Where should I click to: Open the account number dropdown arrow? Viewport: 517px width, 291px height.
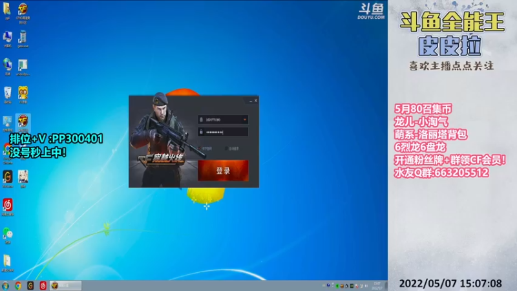point(245,120)
